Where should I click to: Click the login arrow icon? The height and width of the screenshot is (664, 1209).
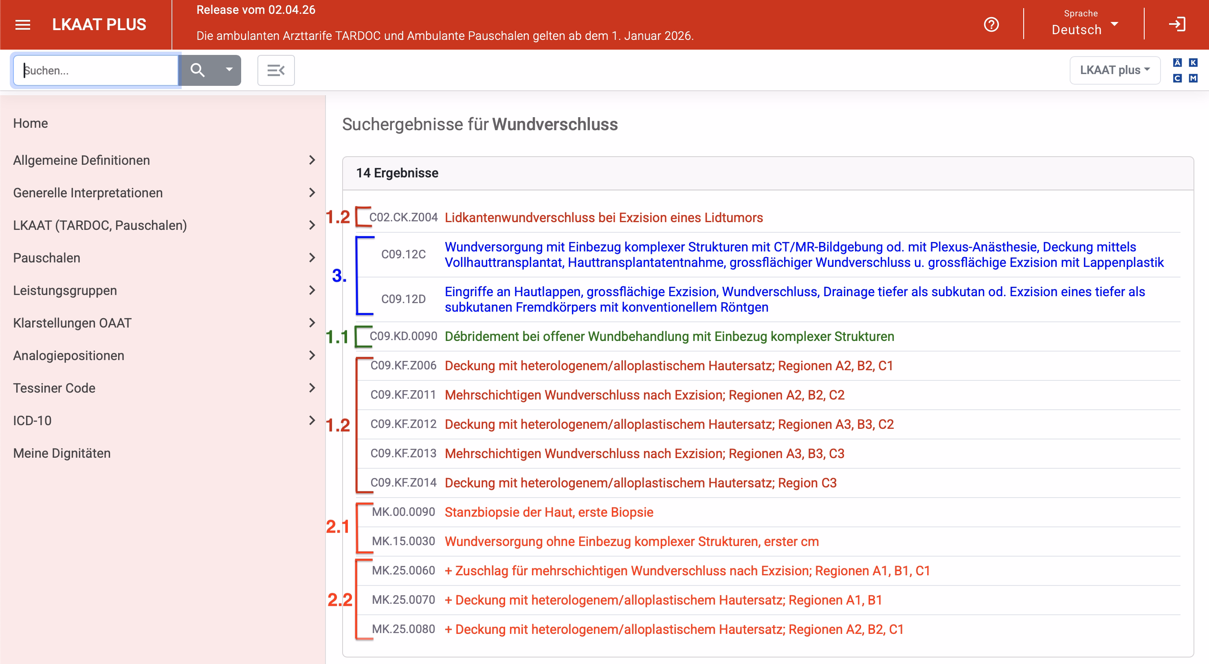(x=1176, y=25)
